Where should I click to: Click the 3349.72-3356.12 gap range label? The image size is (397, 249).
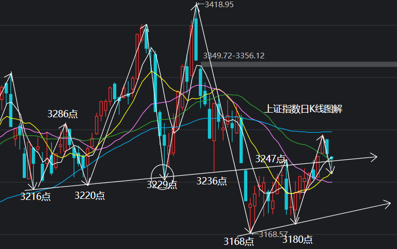[x=234, y=56]
